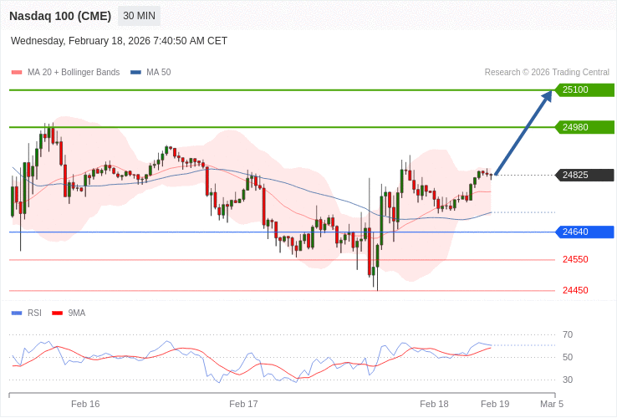Click the red 9MA legend swatch
Viewport: 617px width, 418px height.
58,313
